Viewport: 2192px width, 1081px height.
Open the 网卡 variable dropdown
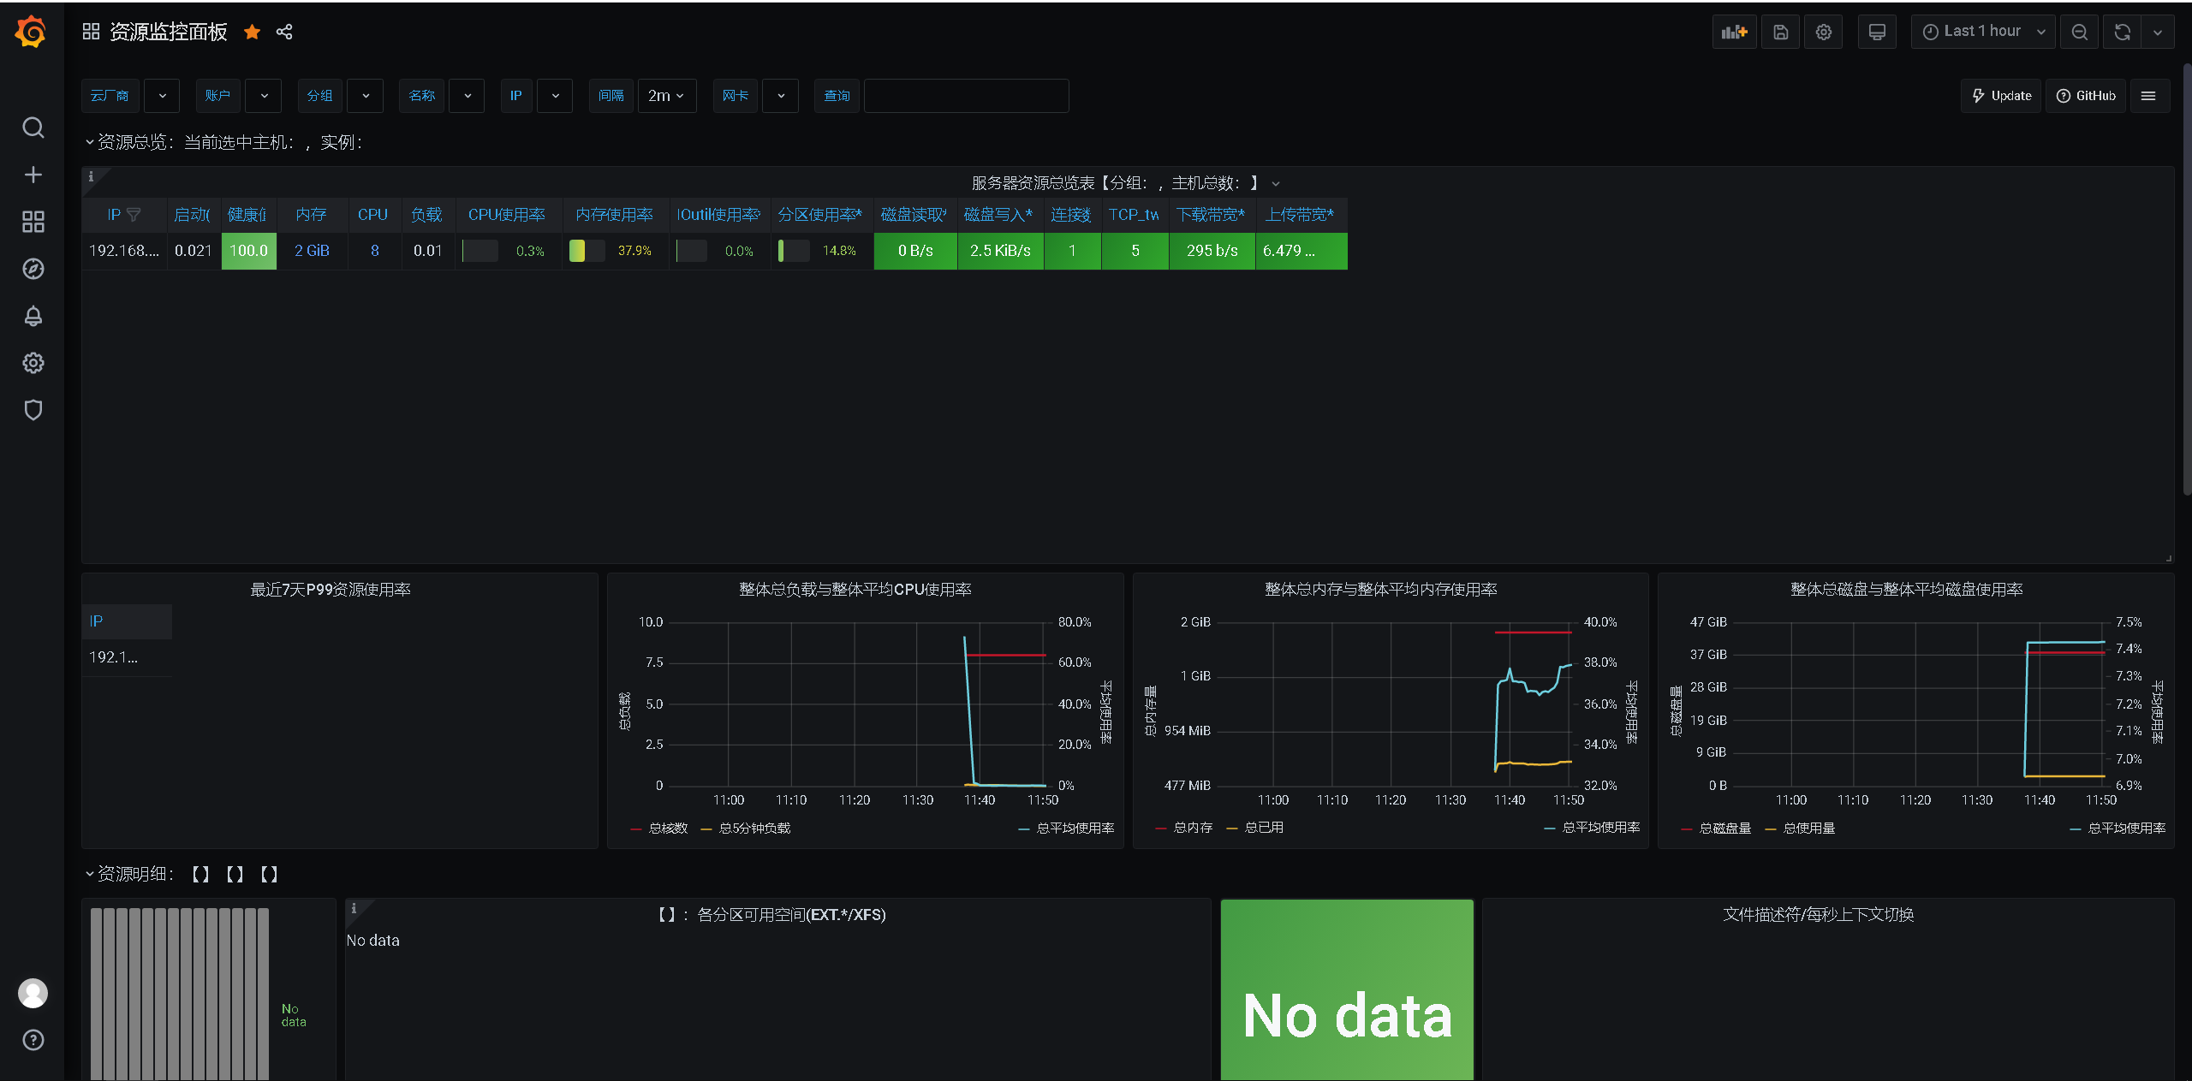pyautogui.click(x=780, y=96)
